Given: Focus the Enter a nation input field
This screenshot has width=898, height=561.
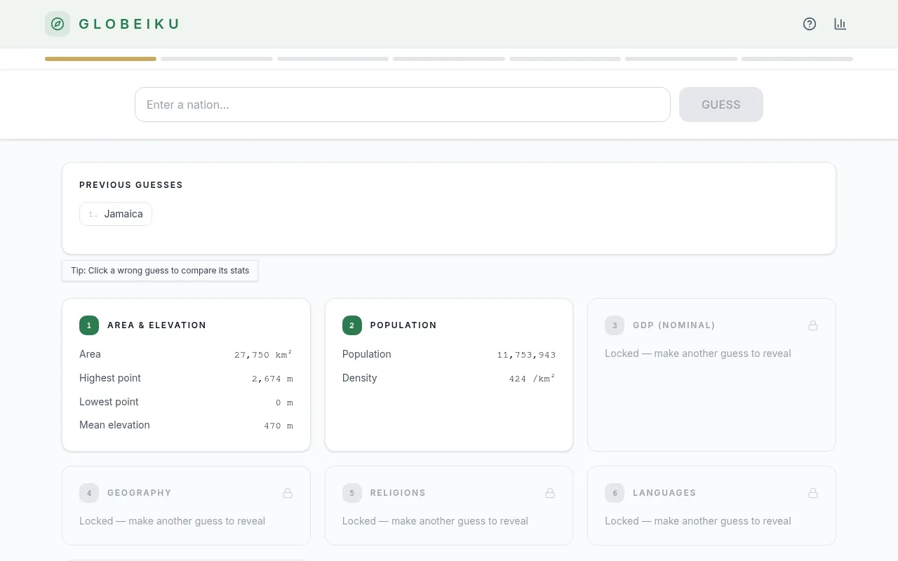Looking at the screenshot, I should pos(403,104).
